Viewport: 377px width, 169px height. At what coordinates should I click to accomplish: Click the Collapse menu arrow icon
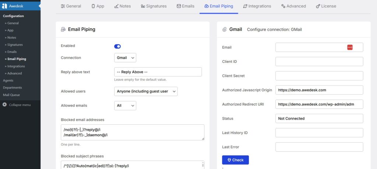tap(4, 105)
